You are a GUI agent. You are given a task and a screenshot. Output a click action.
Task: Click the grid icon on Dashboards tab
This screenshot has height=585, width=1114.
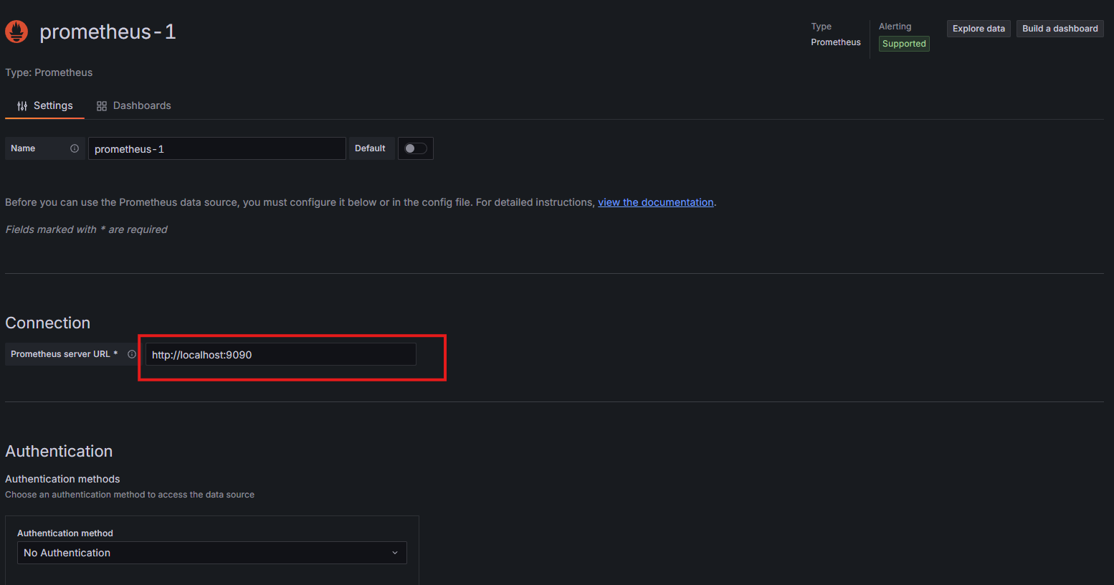point(102,106)
